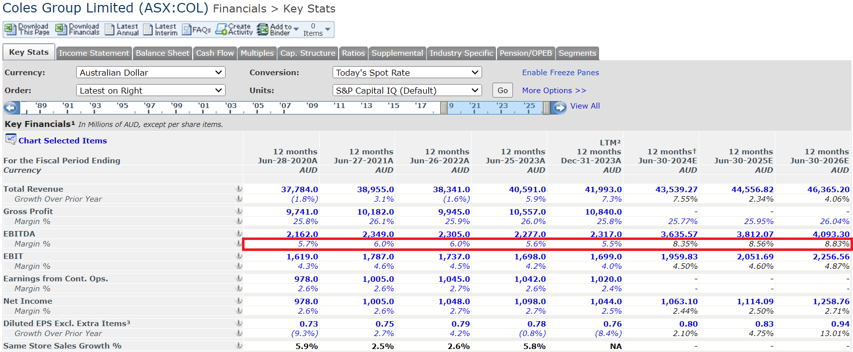Click the Chart Selected Items icon
The width and height of the screenshot is (853, 352).
click(x=10, y=139)
